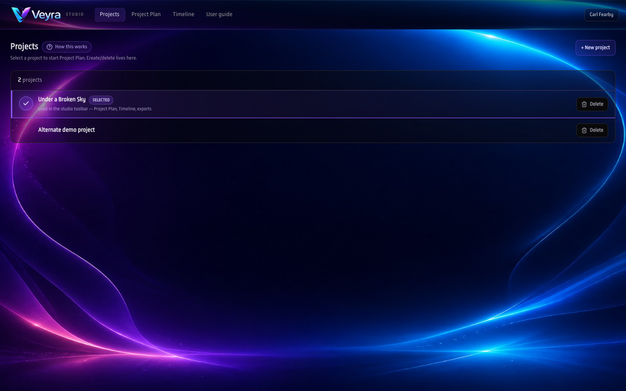The height and width of the screenshot is (391, 626).
Task: Select the Alternate demo project
Action: coord(313,130)
